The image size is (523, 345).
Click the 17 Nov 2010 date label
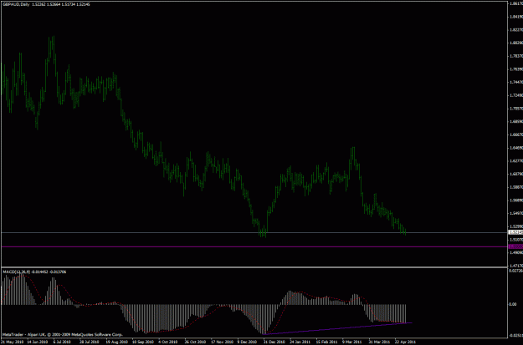pos(222,342)
